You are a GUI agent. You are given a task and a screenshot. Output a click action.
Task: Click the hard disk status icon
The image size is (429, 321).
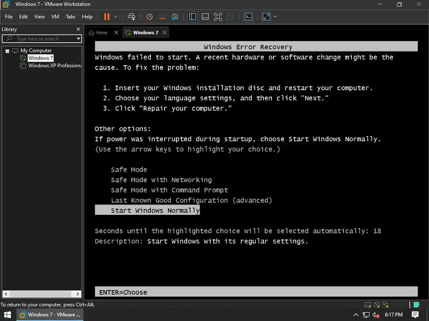coord(368,305)
